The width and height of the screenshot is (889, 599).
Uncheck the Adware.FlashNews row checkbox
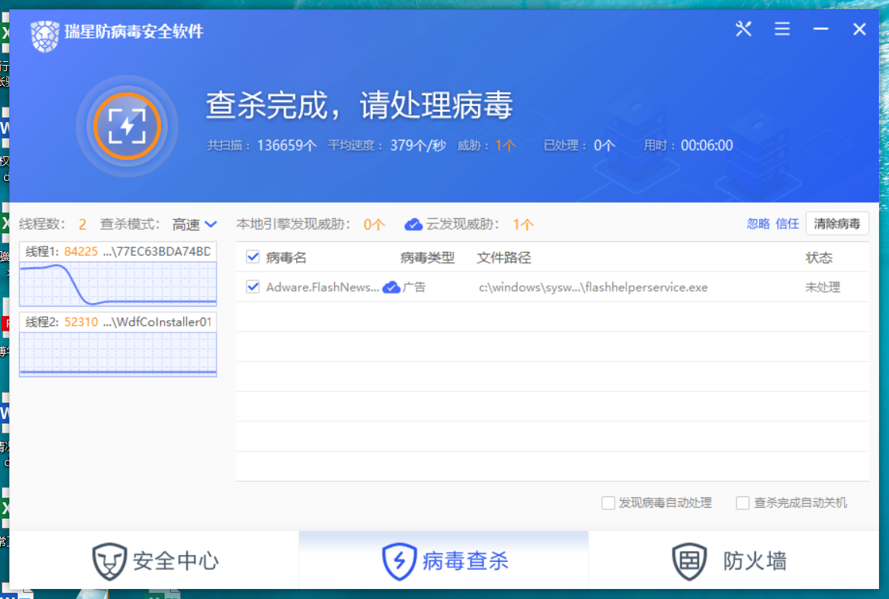point(253,287)
